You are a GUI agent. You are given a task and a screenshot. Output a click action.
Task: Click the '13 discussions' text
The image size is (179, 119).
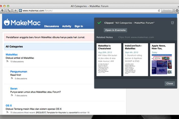17,61
